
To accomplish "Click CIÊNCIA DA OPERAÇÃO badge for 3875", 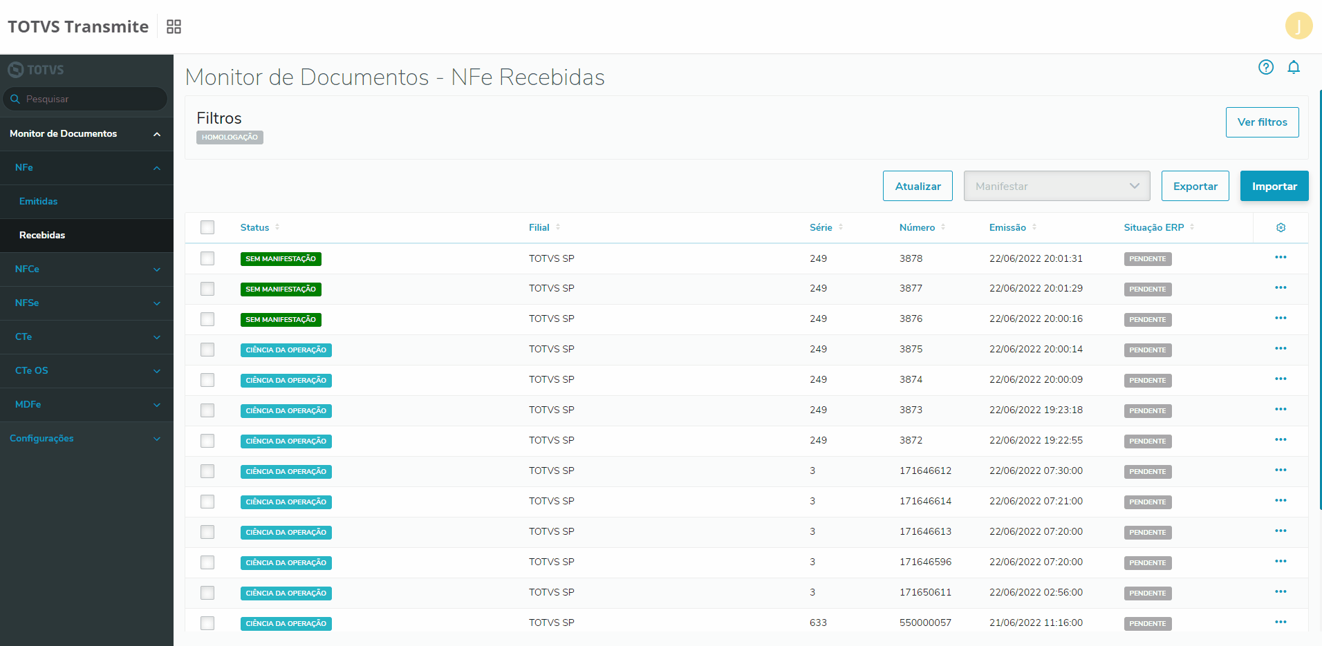I will pos(286,350).
